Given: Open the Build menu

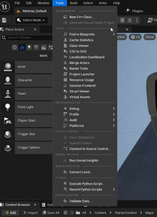Looking at the screenshot, I should click(74, 3).
